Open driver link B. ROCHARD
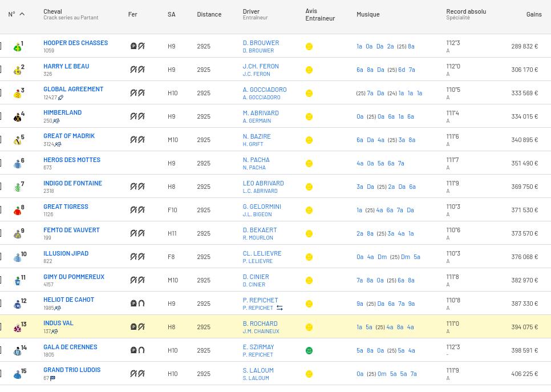This screenshot has width=551, height=392. (x=260, y=324)
